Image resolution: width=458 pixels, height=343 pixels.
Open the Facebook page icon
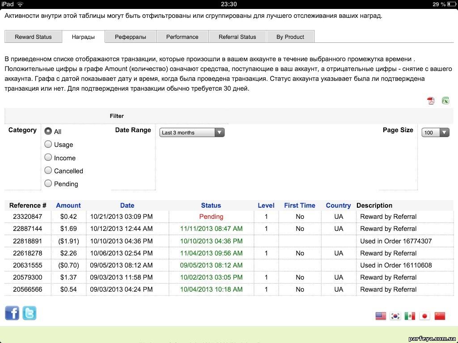pos(12,313)
